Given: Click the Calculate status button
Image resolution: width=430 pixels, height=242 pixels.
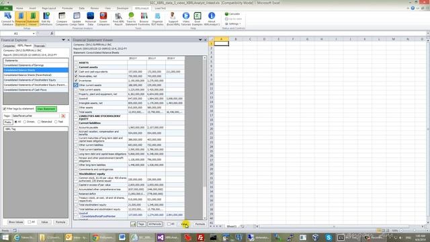Looking at the screenshot, I should [x=232, y=13].
